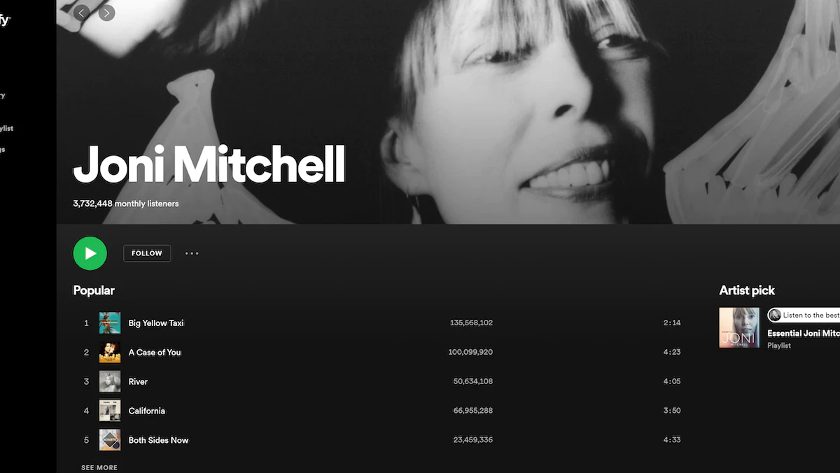Select the California song title
The width and height of the screenshot is (840, 473).
[x=147, y=411]
